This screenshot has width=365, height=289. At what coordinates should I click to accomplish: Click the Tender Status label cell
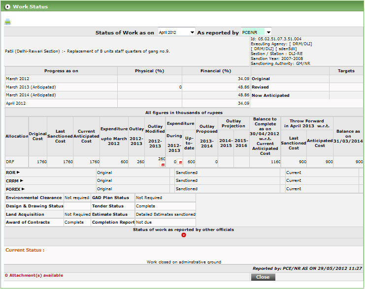click(107, 206)
